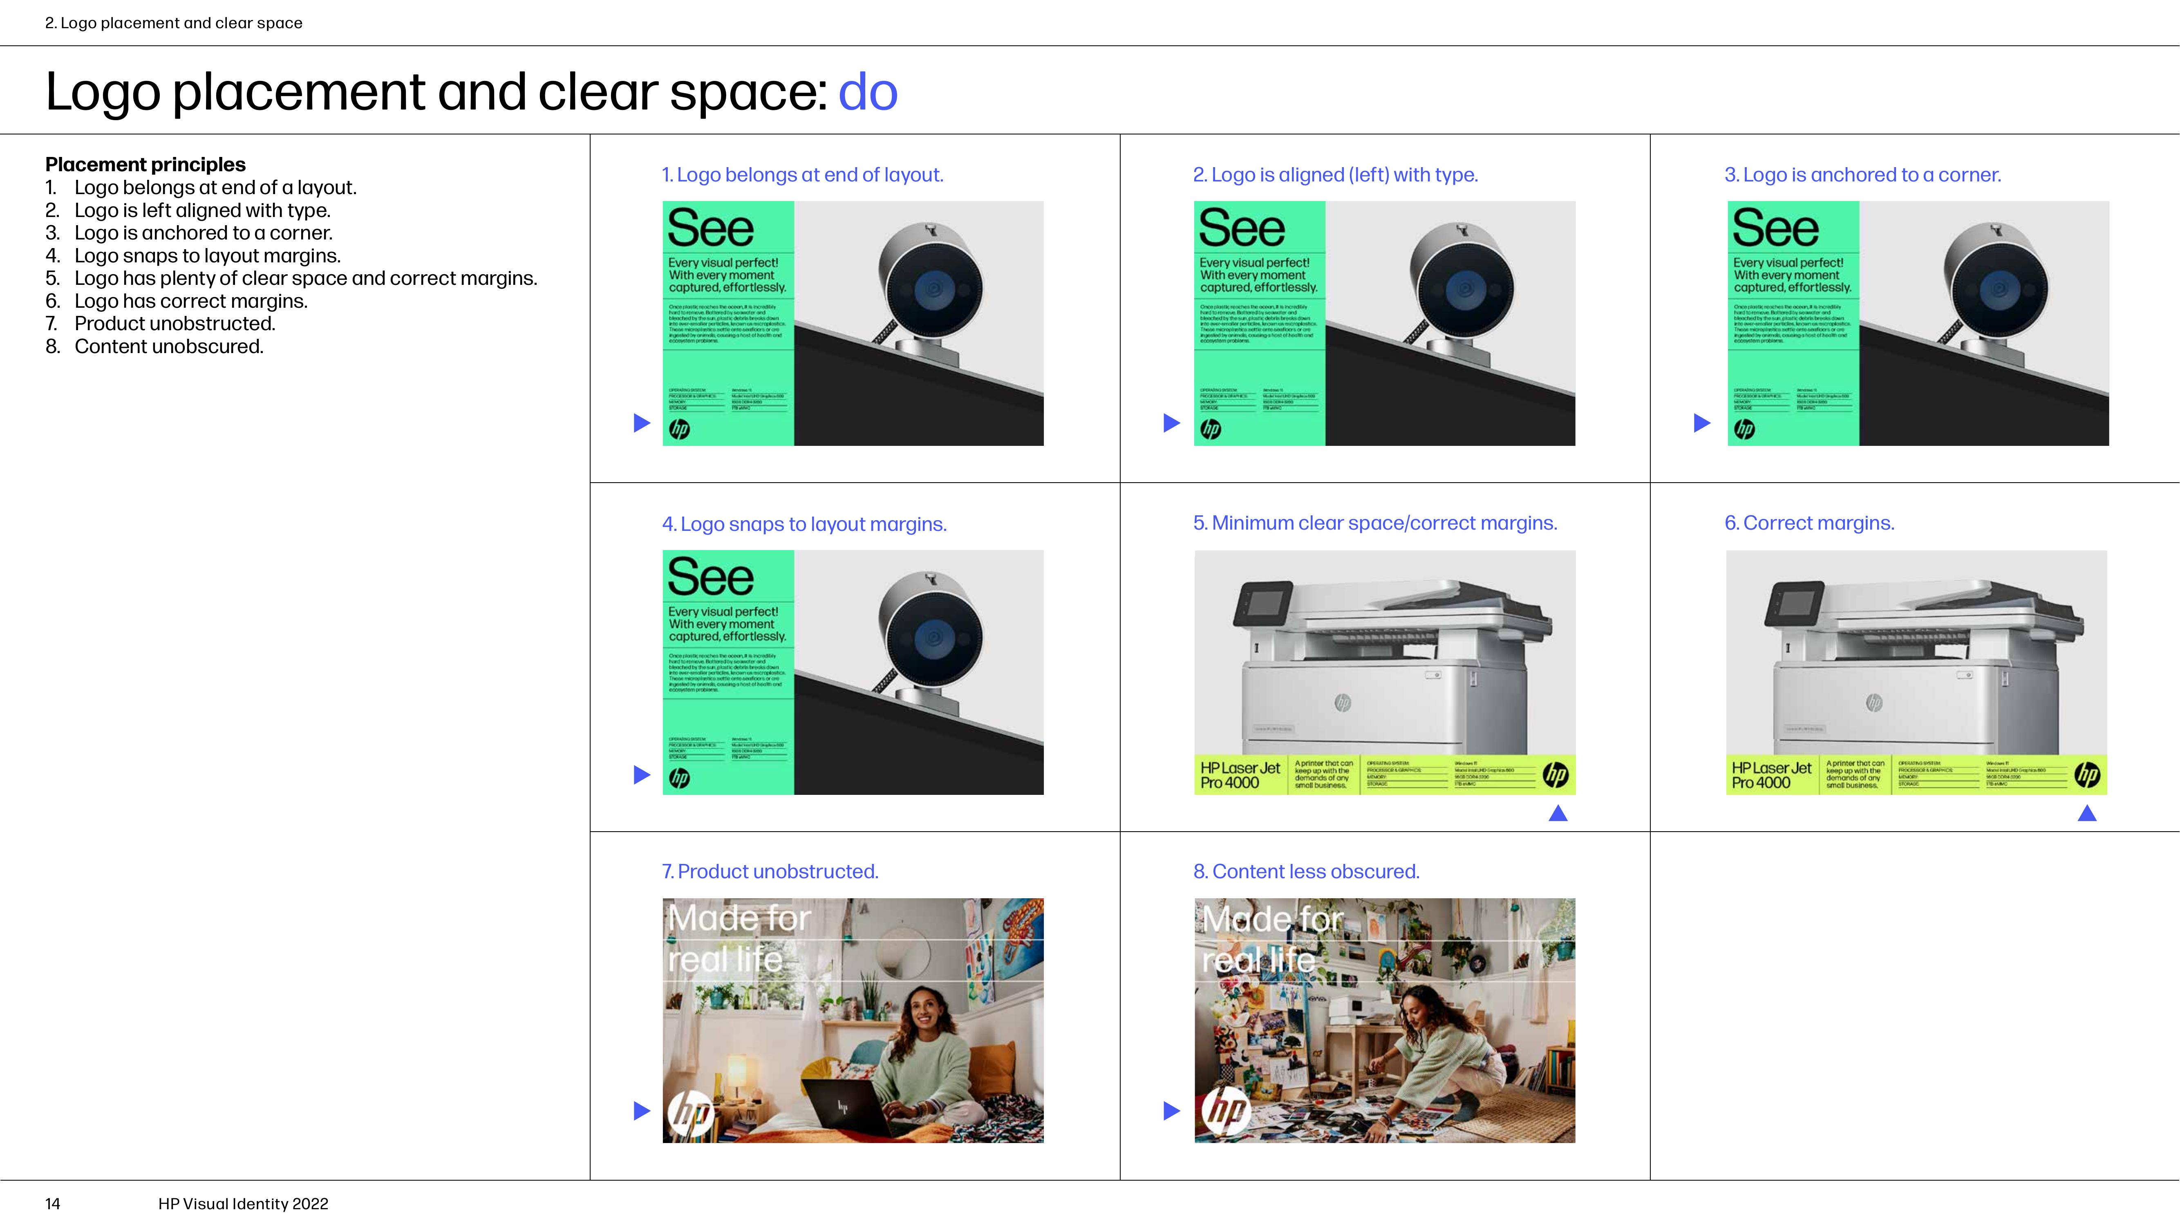Viewport: 2180px width, 1226px height.
Task: Click caption '1. Logo belongs at end of layout.'
Action: [x=802, y=175]
